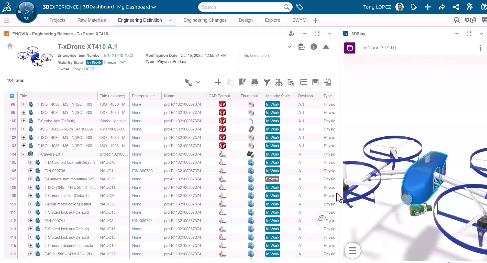Click the add plus icon in table toolbar

[218, 82]
